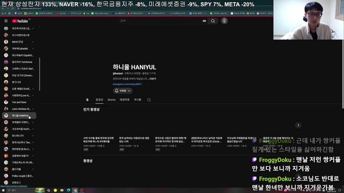Viewport: 344px width, 193px height.
Task: Click the sidebar subscriptions scrollbar
Action: [40, 74]
